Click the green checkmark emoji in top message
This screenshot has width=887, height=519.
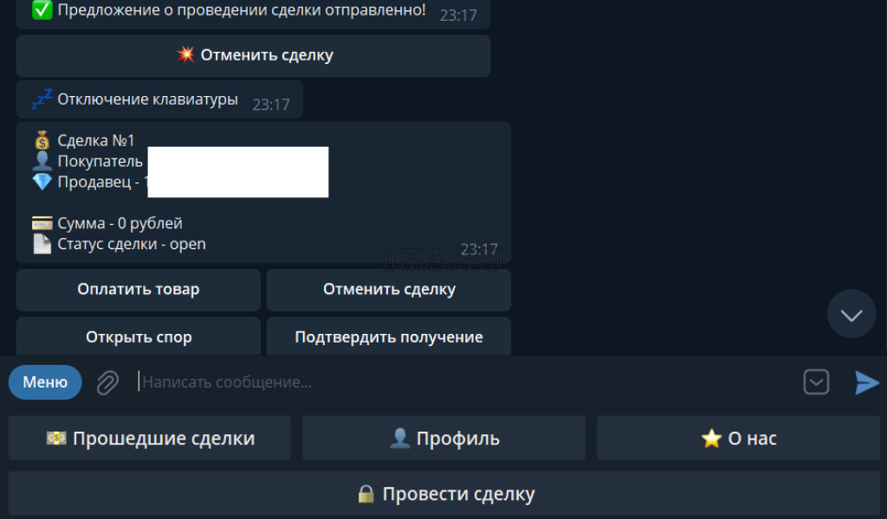[x=42, y=11]
